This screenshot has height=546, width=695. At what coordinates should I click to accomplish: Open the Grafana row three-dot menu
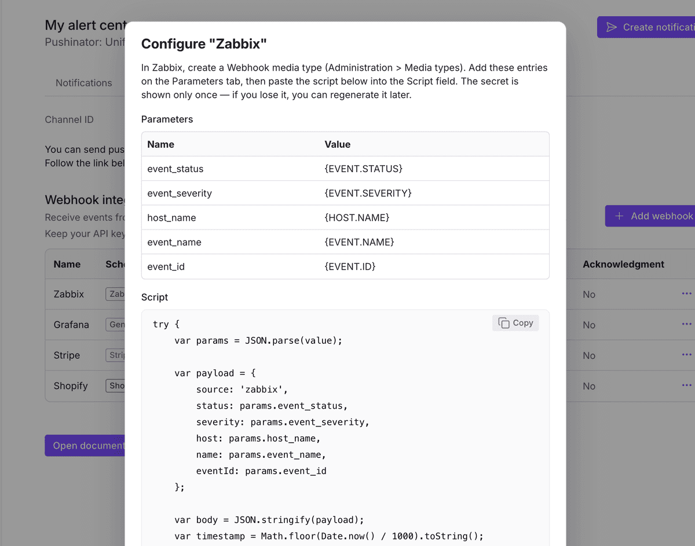coord(686,324)
